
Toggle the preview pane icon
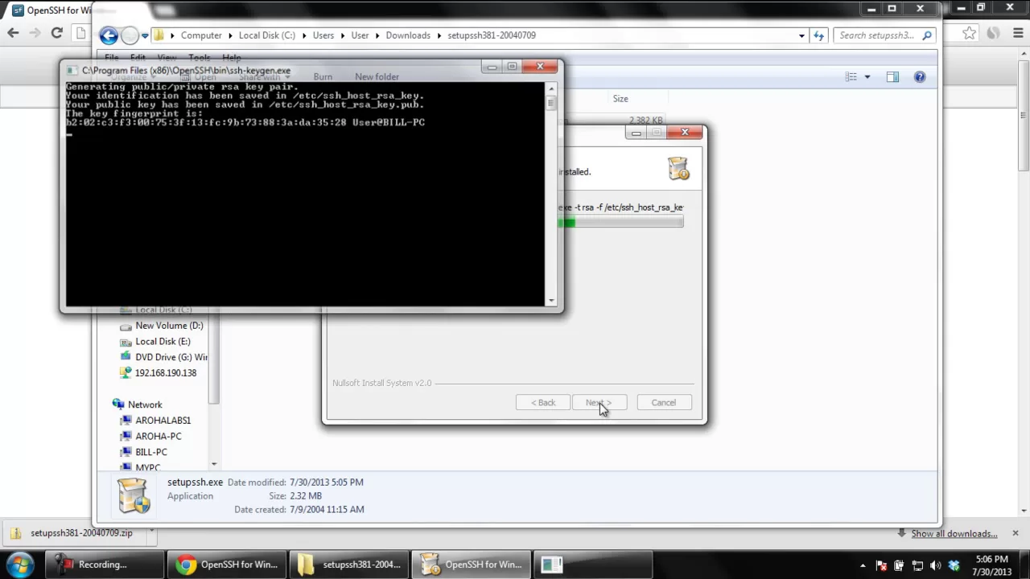(x=892, y=76)
